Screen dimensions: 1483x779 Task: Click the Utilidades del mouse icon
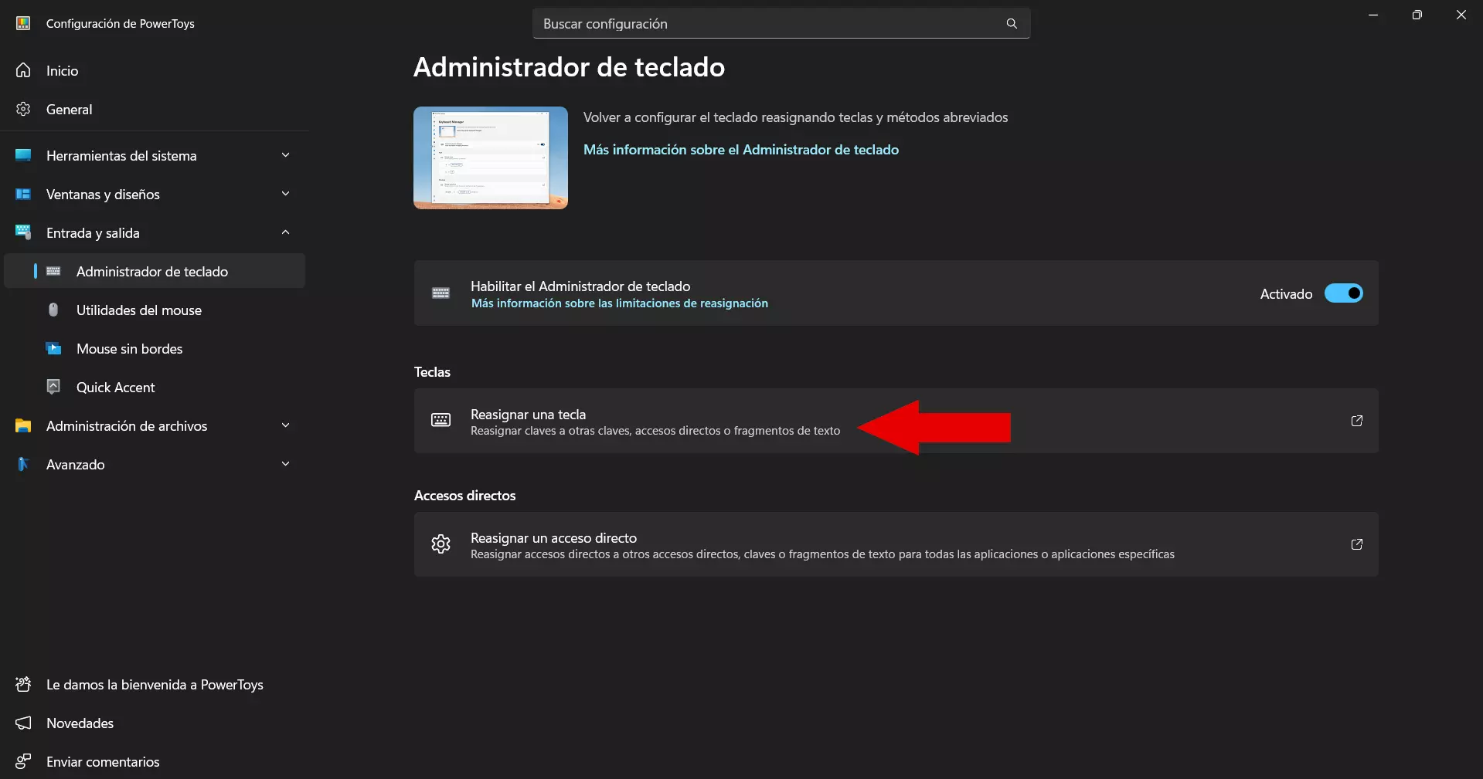53,310
